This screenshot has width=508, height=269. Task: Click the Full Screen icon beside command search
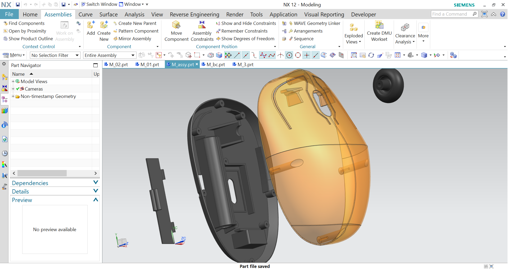(x=484, y=14)
